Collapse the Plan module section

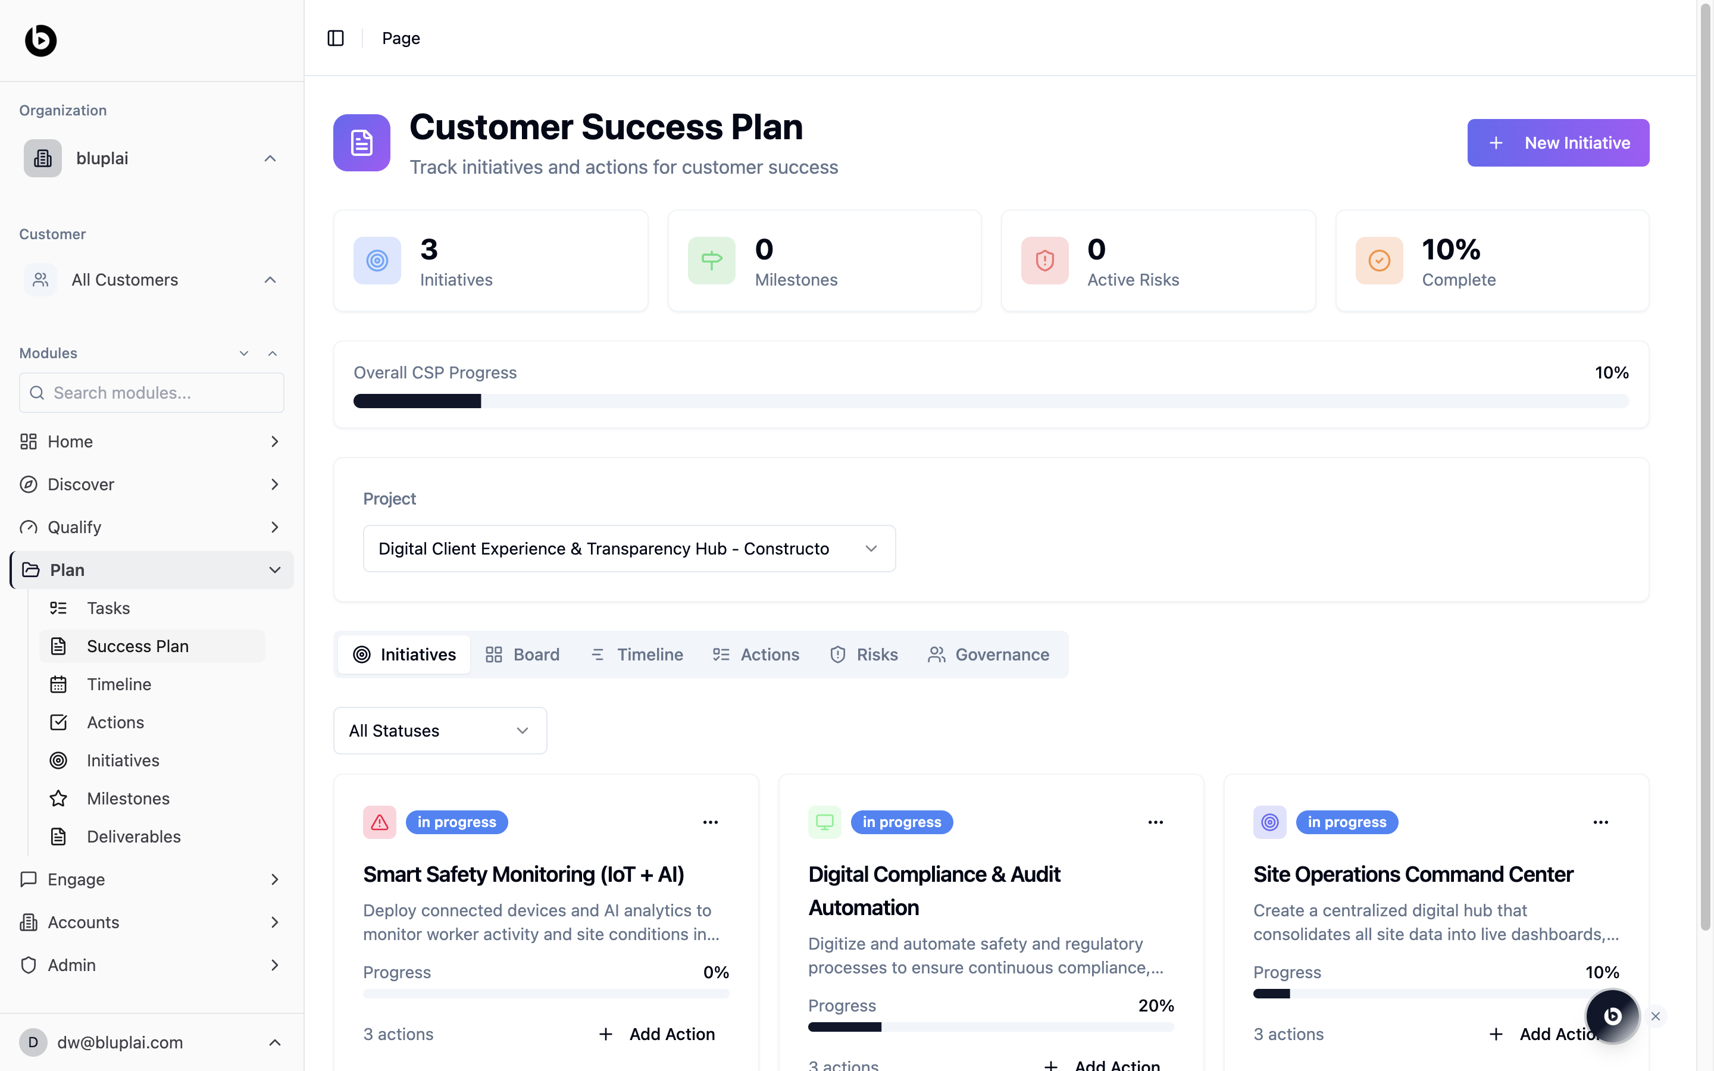coord(275,570)
